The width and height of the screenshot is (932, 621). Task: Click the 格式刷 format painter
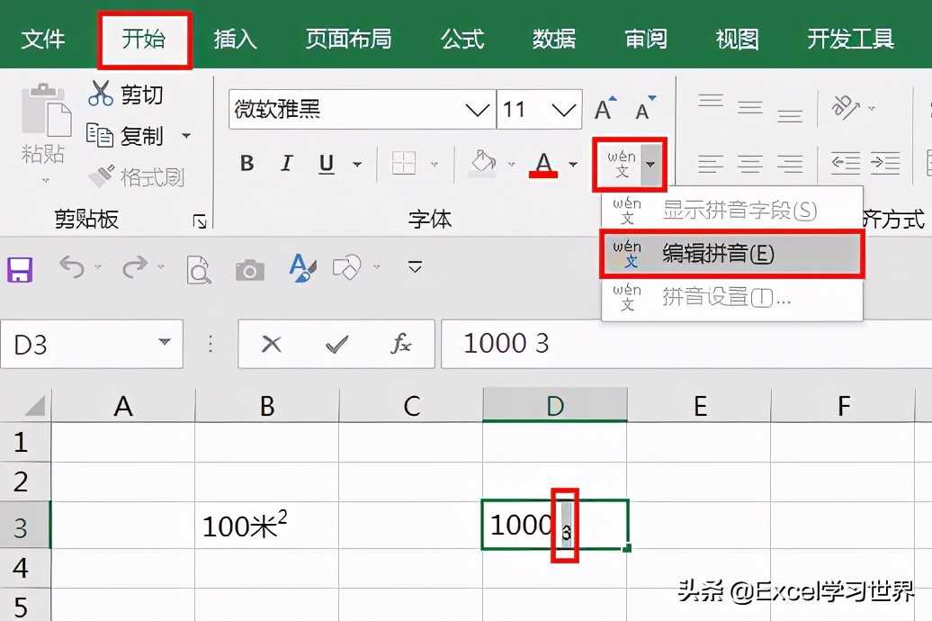(x=137, y=176)
